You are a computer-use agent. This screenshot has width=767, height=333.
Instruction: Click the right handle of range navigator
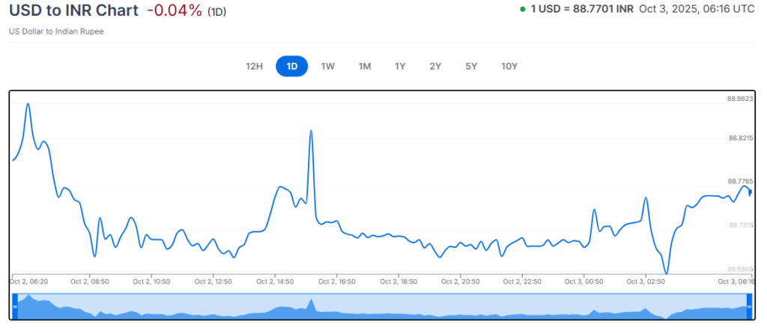click(x=749, y=307)
